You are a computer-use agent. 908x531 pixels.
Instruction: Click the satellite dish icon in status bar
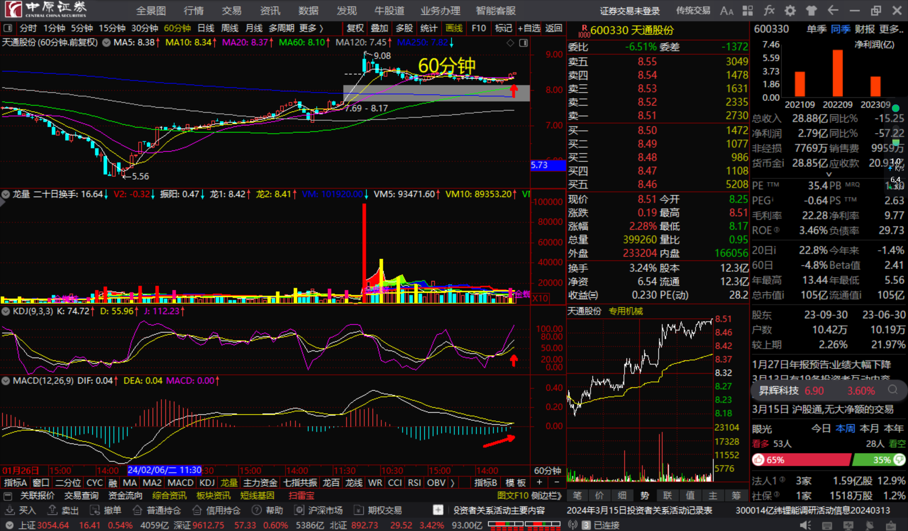coord(869,525)
